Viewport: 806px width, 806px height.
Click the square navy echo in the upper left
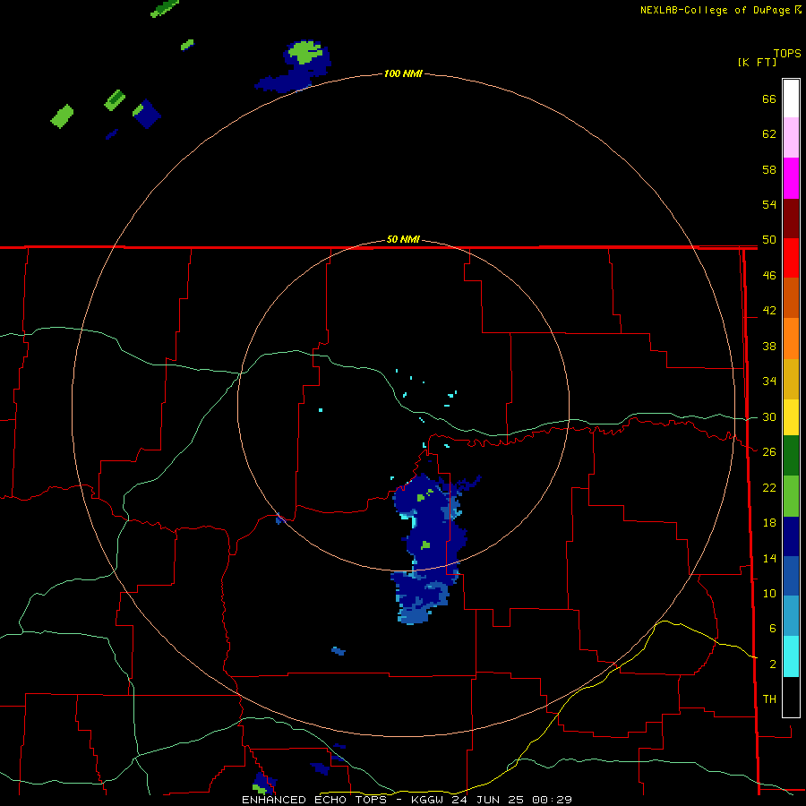tap(148, 114)
